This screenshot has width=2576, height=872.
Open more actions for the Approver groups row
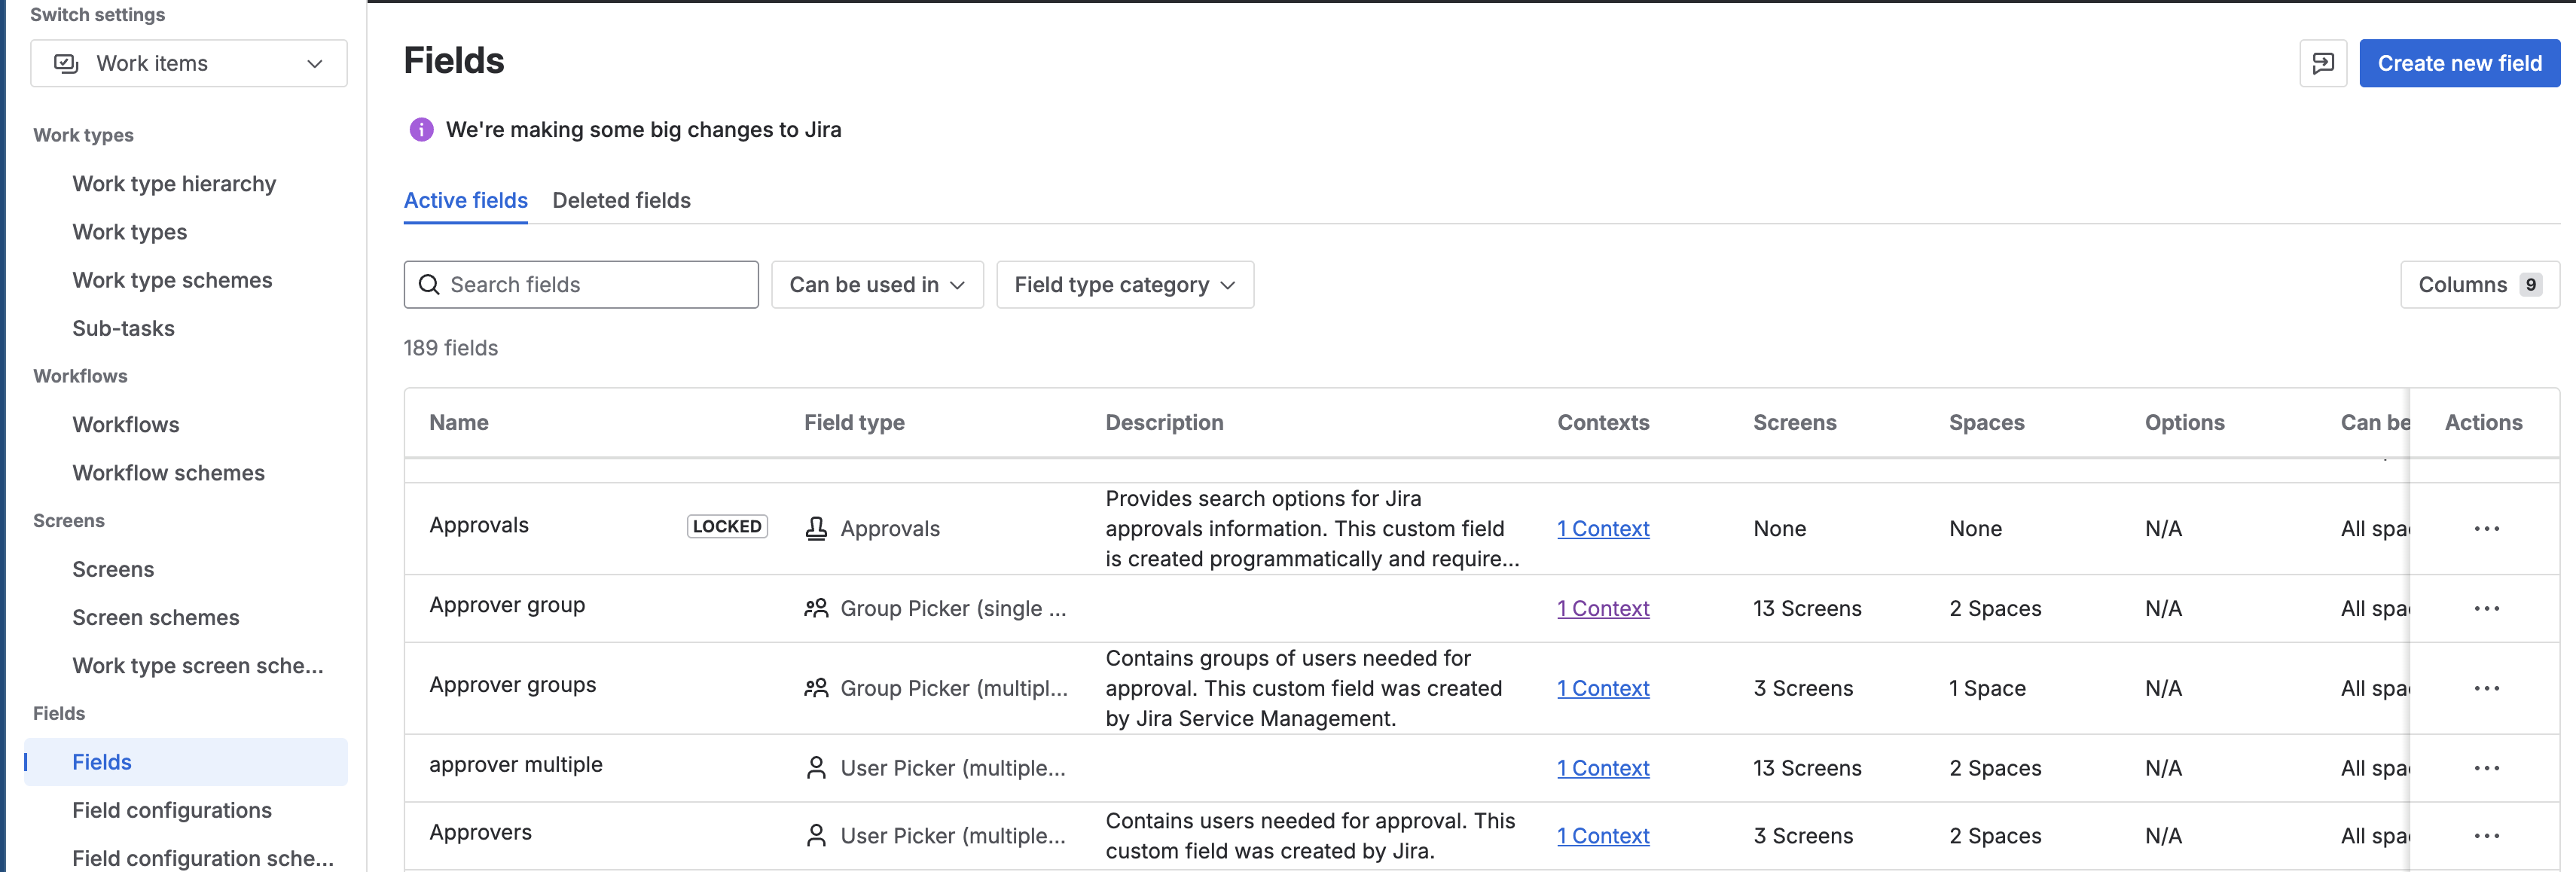[2486, 688]
